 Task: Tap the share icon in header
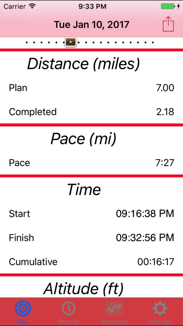point(168,24)
